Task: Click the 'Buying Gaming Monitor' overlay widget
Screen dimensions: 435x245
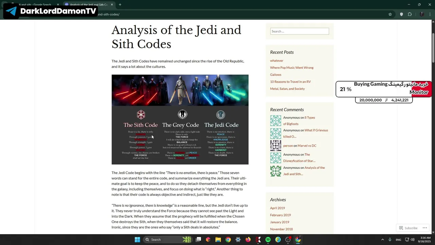Action: [384, 89]
